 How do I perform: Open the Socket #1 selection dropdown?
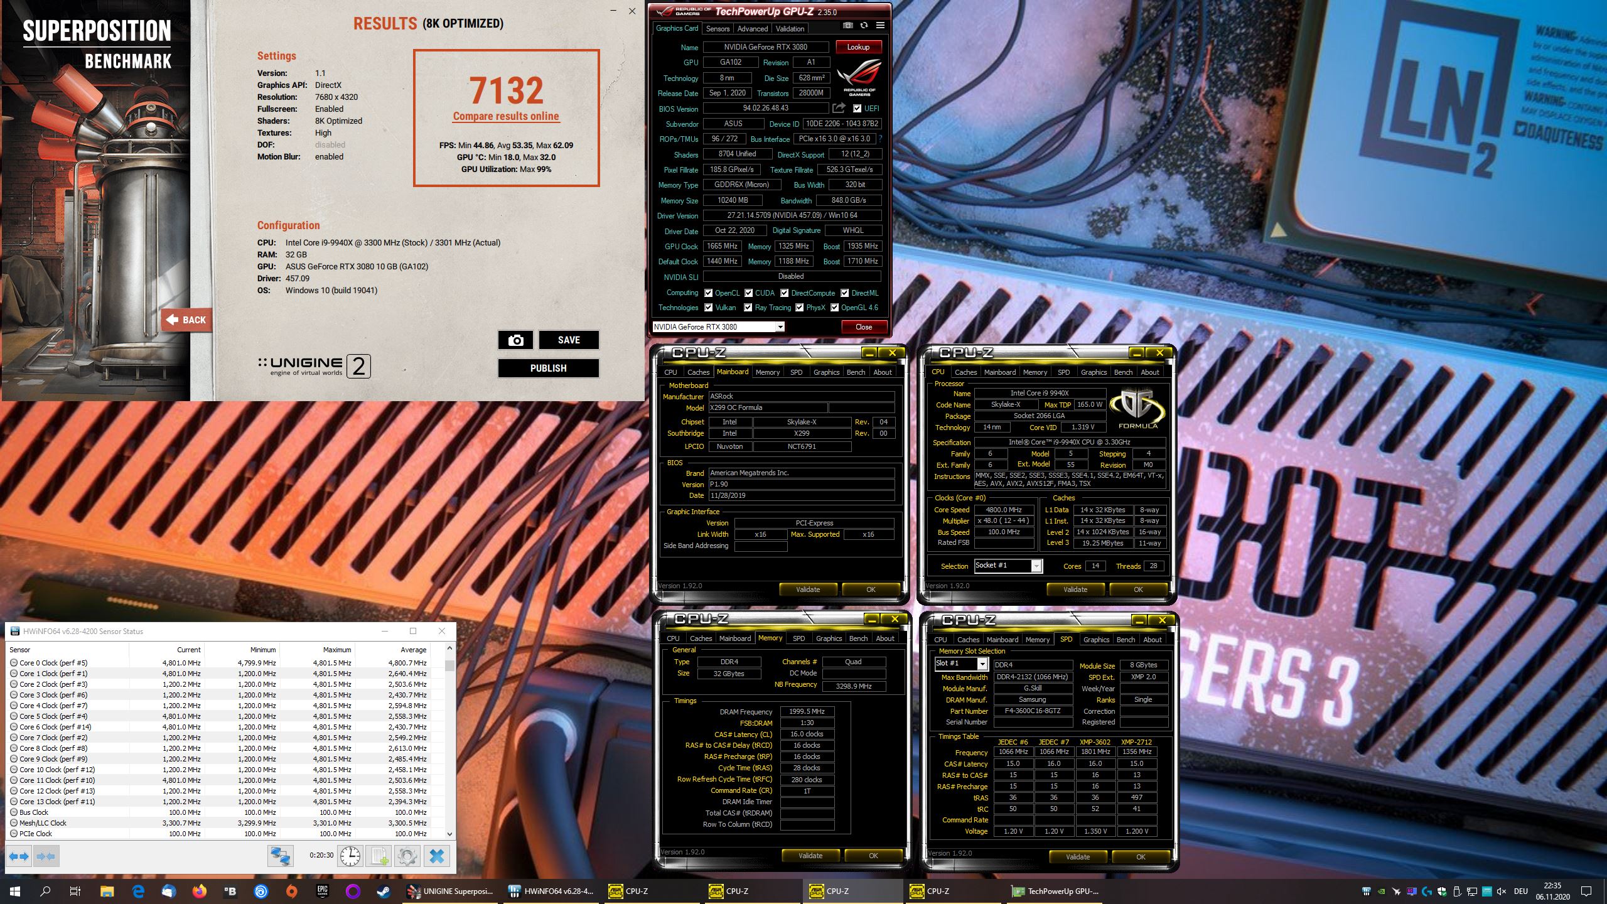[1008, 566]
